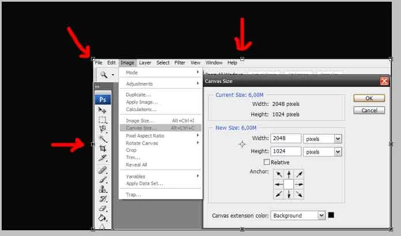401x236 pixels.
Task: Open the View menu
Action: point(195,63)
